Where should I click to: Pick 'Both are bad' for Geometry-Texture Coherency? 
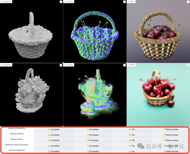pos(171,146)
